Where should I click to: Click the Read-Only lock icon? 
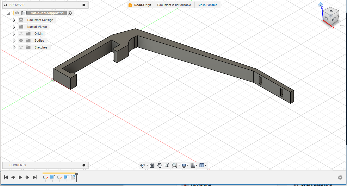coord(130,5)
